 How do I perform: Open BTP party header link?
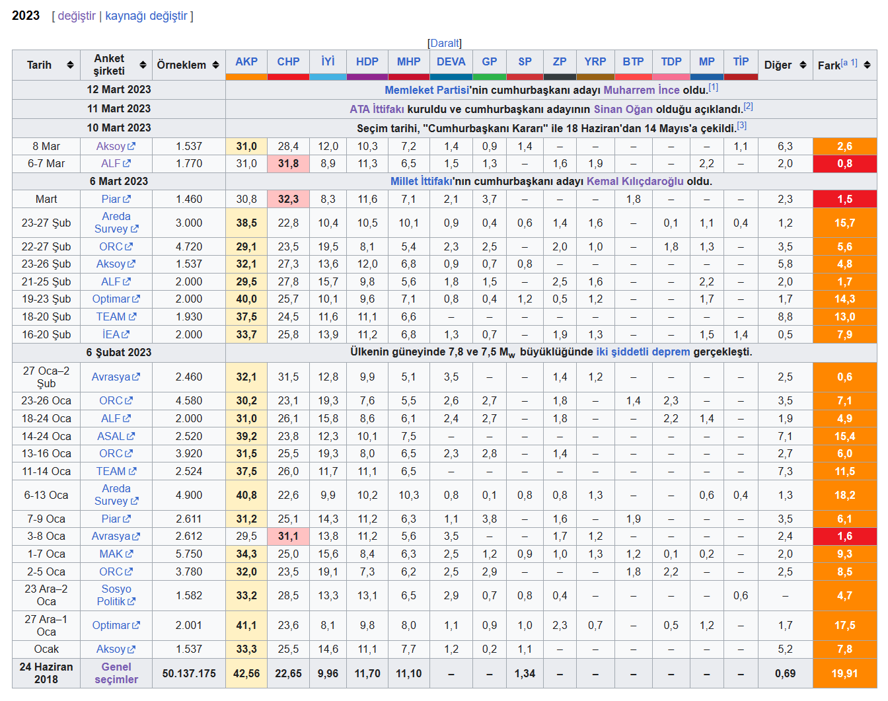click(x=633, y=61)
